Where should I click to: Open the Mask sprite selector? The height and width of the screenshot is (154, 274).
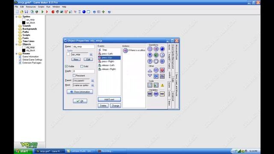point(92,85)
